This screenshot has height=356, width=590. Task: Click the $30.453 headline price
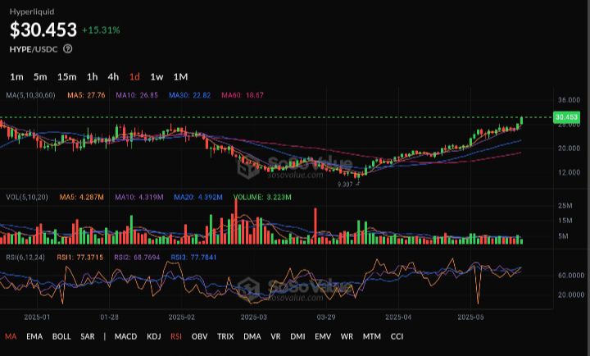(43, 30)
